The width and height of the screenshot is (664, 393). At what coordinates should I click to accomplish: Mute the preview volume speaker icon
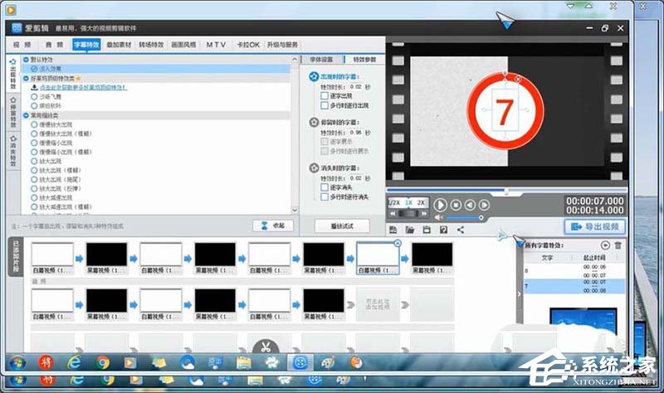[x=439, y=217]
